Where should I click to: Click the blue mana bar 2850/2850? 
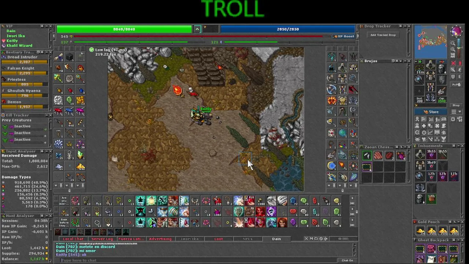pos(288,29)
